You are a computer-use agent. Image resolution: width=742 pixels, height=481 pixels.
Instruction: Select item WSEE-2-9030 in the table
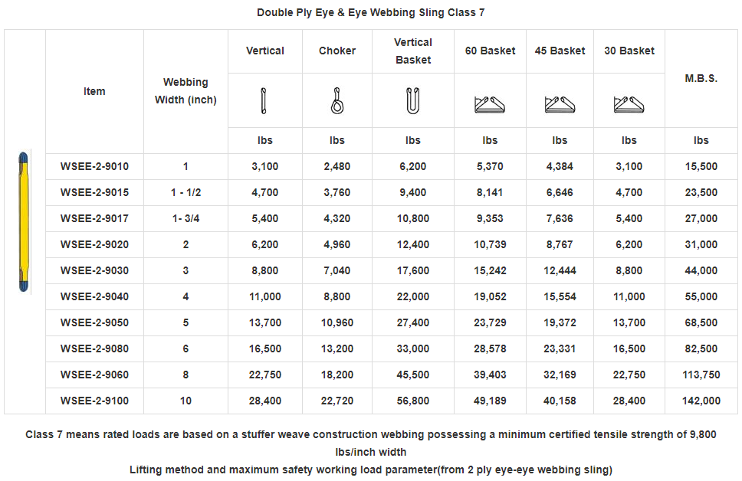(x=94, y=270)
